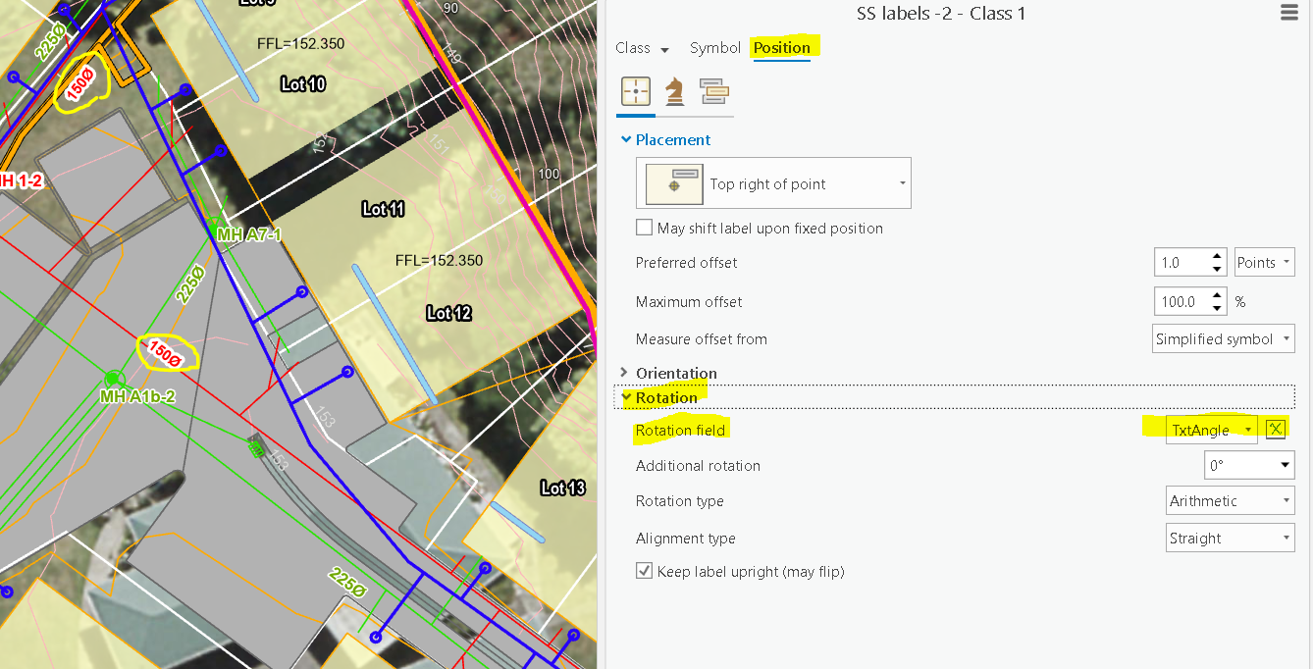Open the Rotation type Arithmetic dropdown

[1230, 500]
